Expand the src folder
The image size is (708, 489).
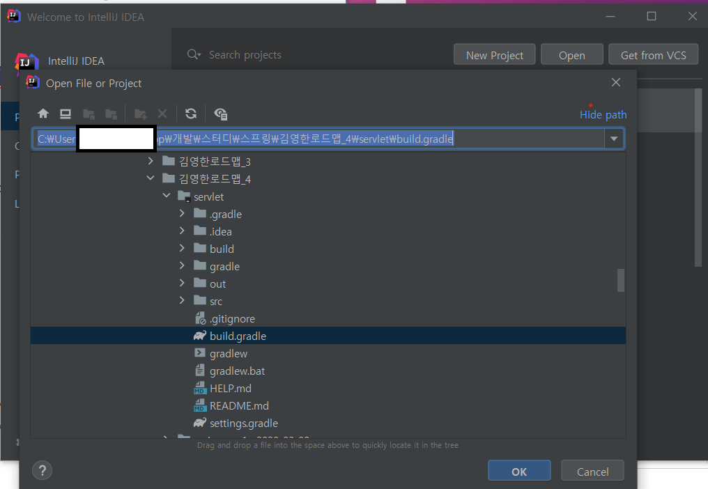[182, 300]
